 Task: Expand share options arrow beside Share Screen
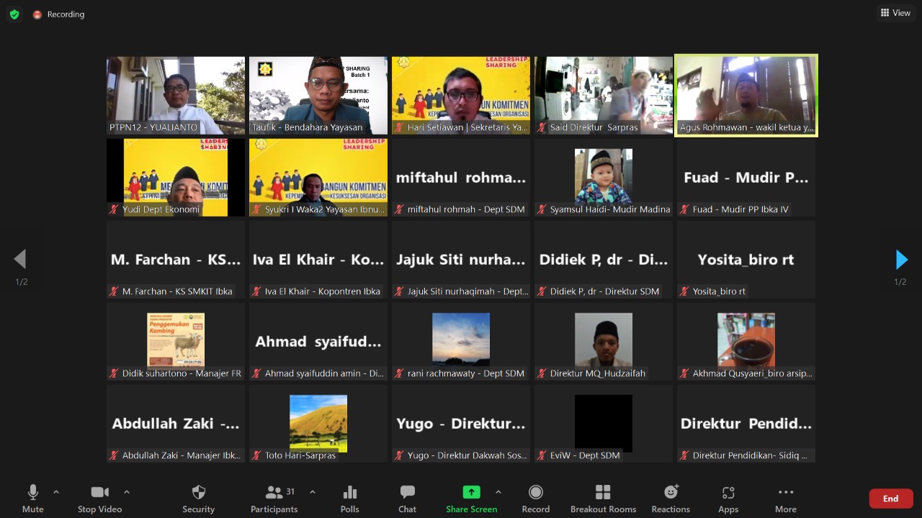click(x=498, y=492)
